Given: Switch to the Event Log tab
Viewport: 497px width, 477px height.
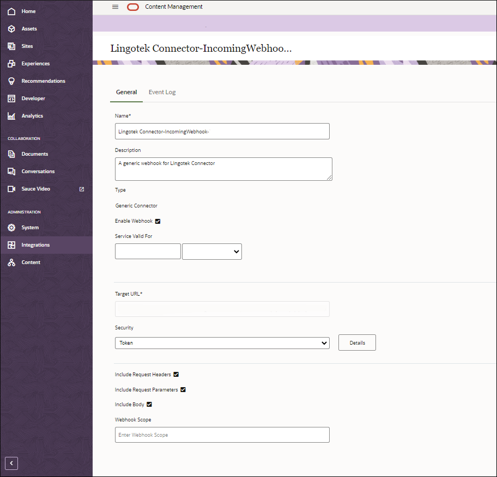Looking at the screenshot, I should coord(162,92).
